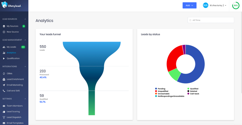242x125 pixels.
Task: Click the CRMs sync icon
Action: coord(4,74)
